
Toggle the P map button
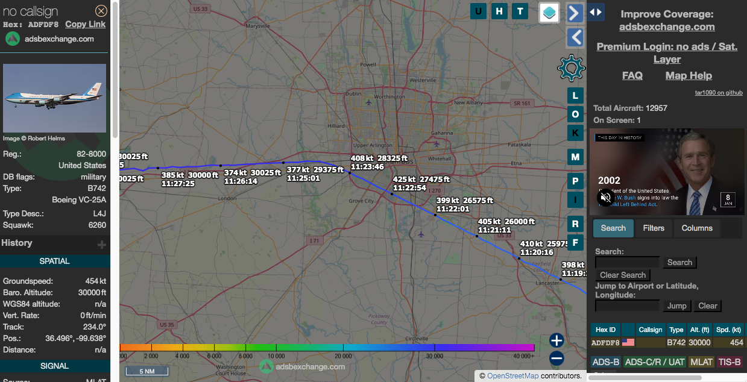[x=575, y=181]
